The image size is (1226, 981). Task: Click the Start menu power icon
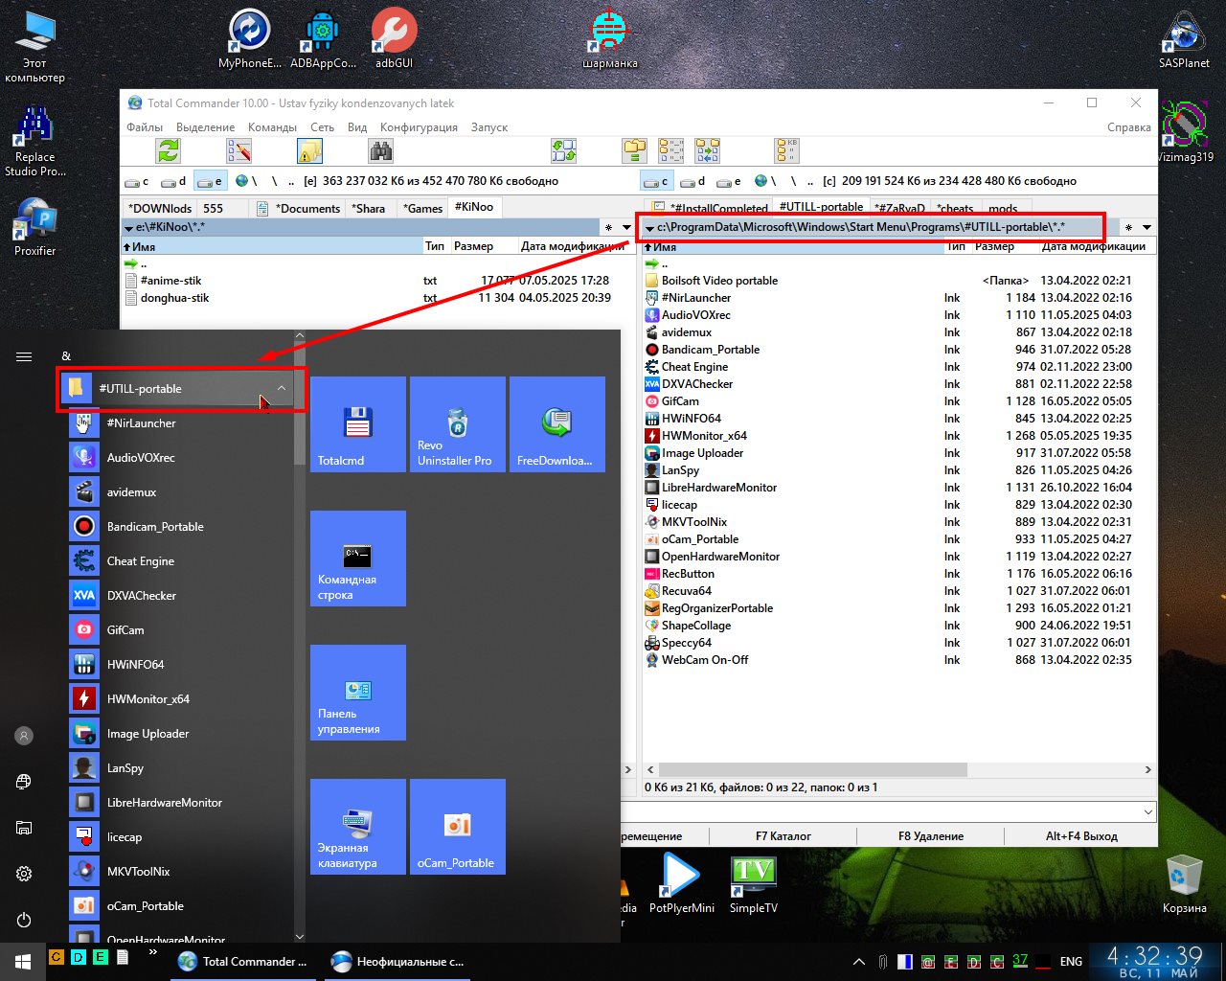(24, 920)
